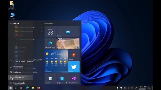Switch to PowerPoint on the taskbar
Image resolution: width=161 pixels, height=90 pixels.
tap(38, 88)
